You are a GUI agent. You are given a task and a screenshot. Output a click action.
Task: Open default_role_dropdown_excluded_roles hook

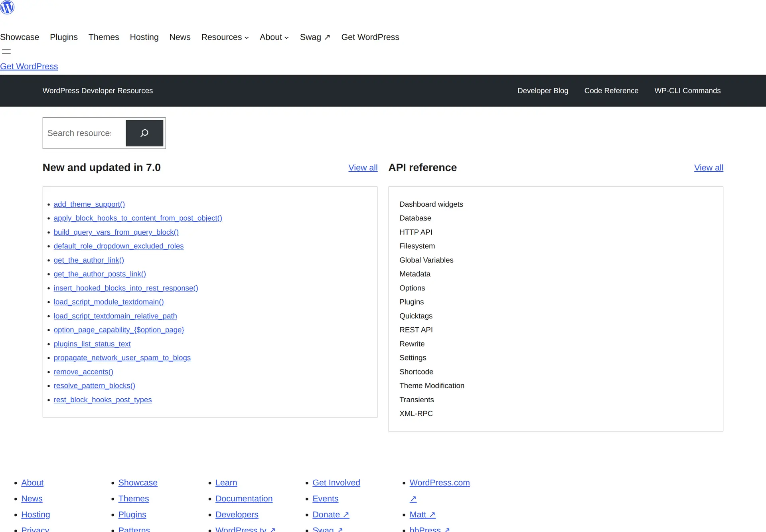click(118, 246)
